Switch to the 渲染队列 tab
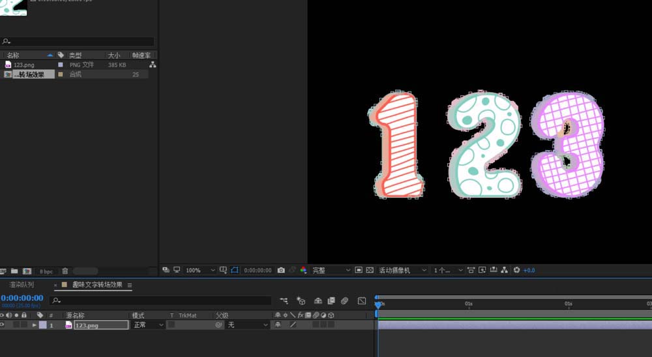The height and width of the screenshot is (357, 652). [x=22, y=285]
